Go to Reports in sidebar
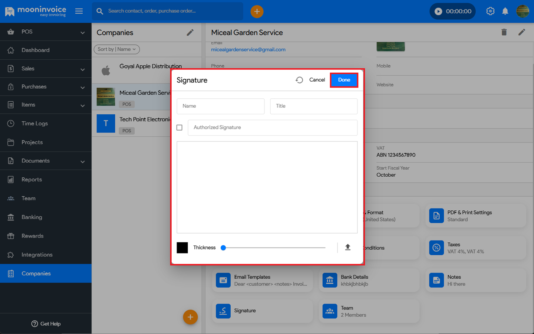This screenshot has height=334, width=534. pyautogui.click(x=32, y=180)
